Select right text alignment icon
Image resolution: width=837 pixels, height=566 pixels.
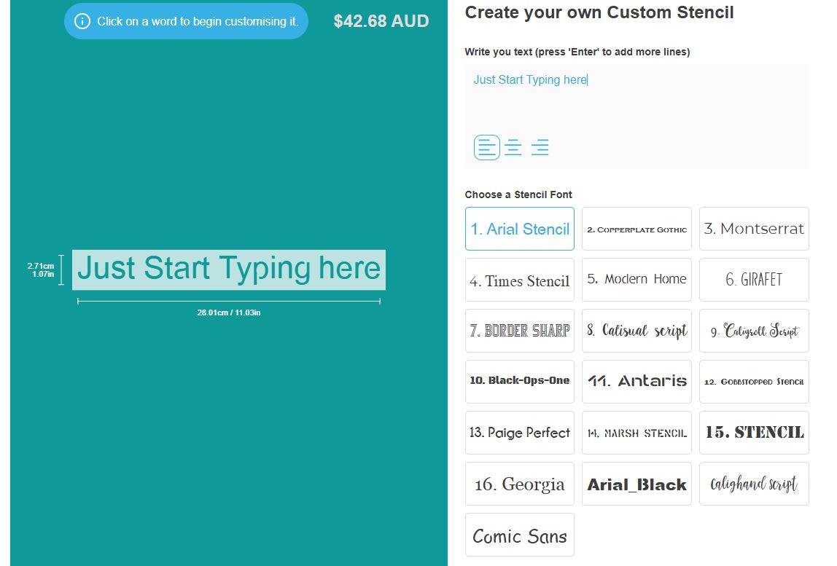click(x=540, y=148)
